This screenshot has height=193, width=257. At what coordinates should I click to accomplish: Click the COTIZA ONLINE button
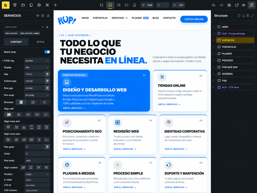pos(194,19)
